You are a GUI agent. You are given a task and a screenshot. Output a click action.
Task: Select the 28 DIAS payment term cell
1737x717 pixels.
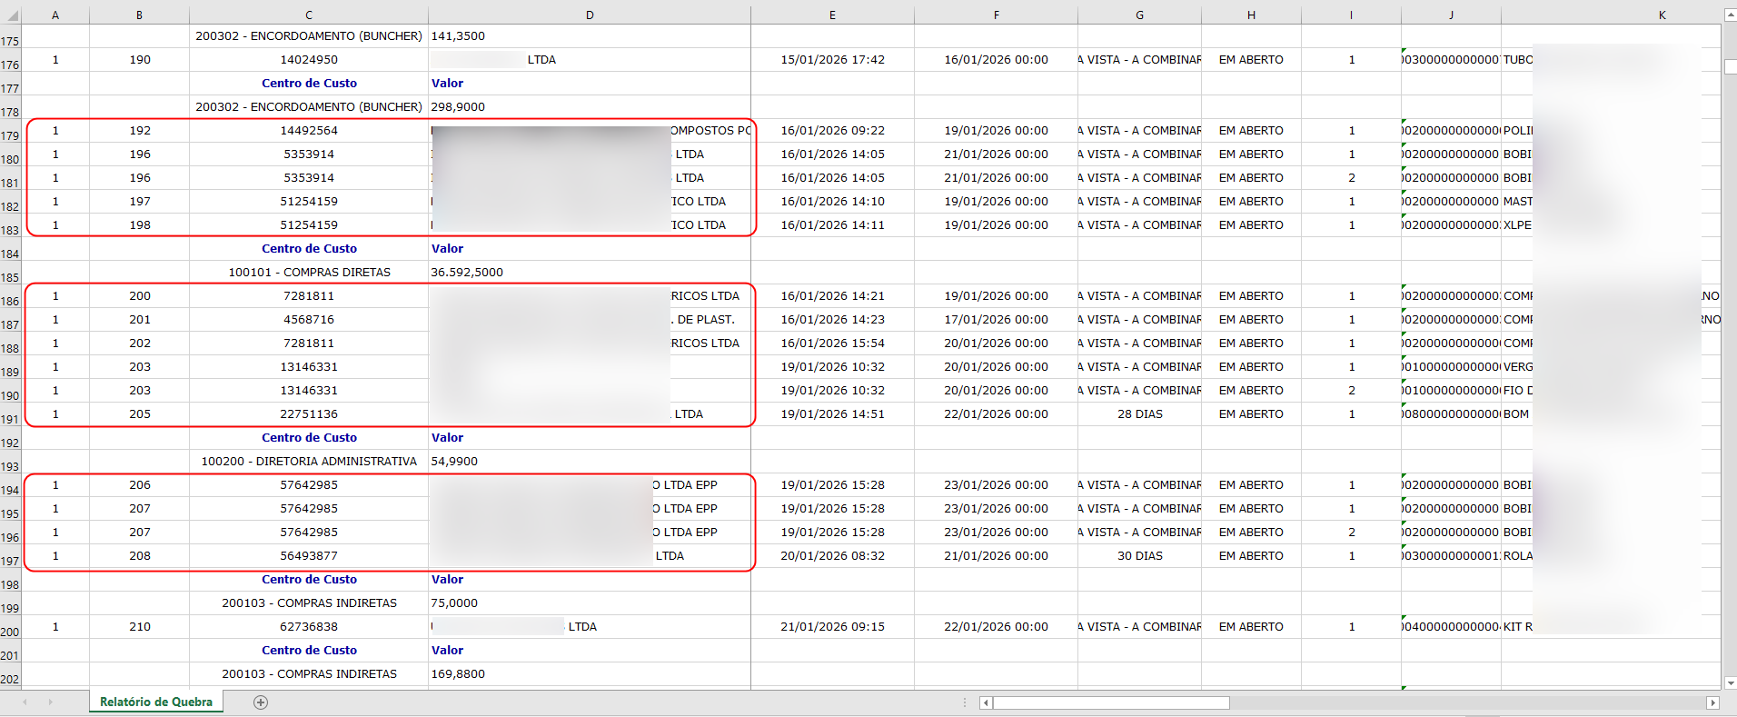[1139, 414]
